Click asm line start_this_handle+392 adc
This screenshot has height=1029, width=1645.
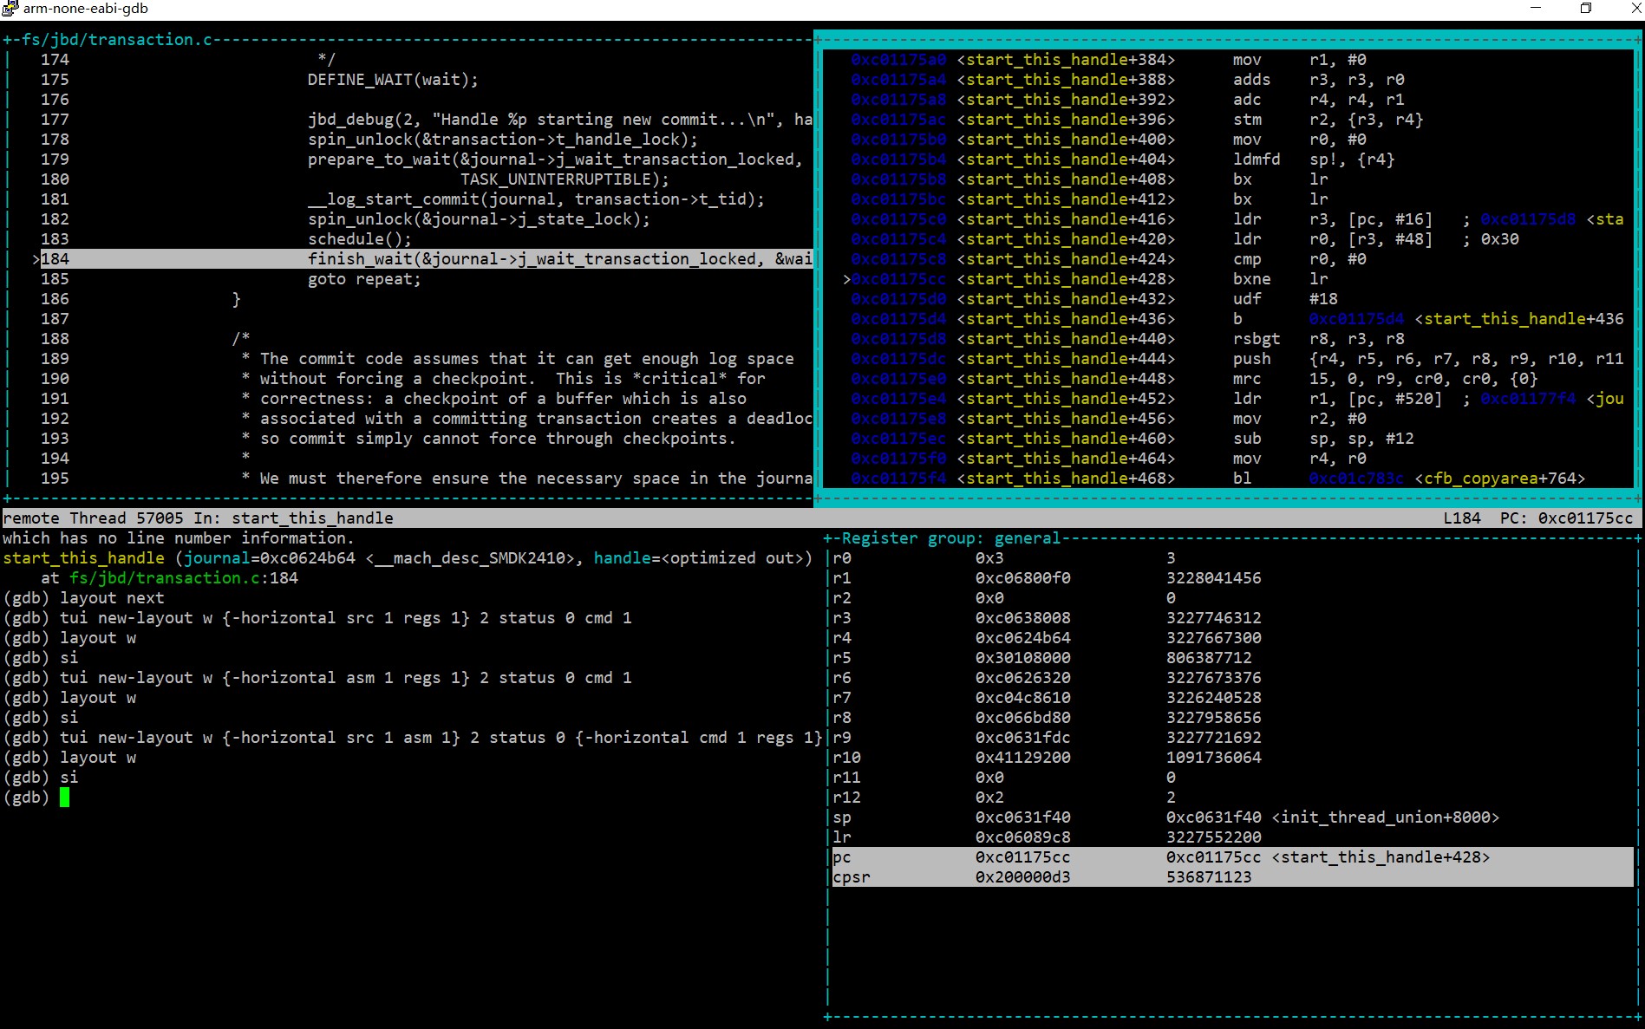tap(1127, 100)
